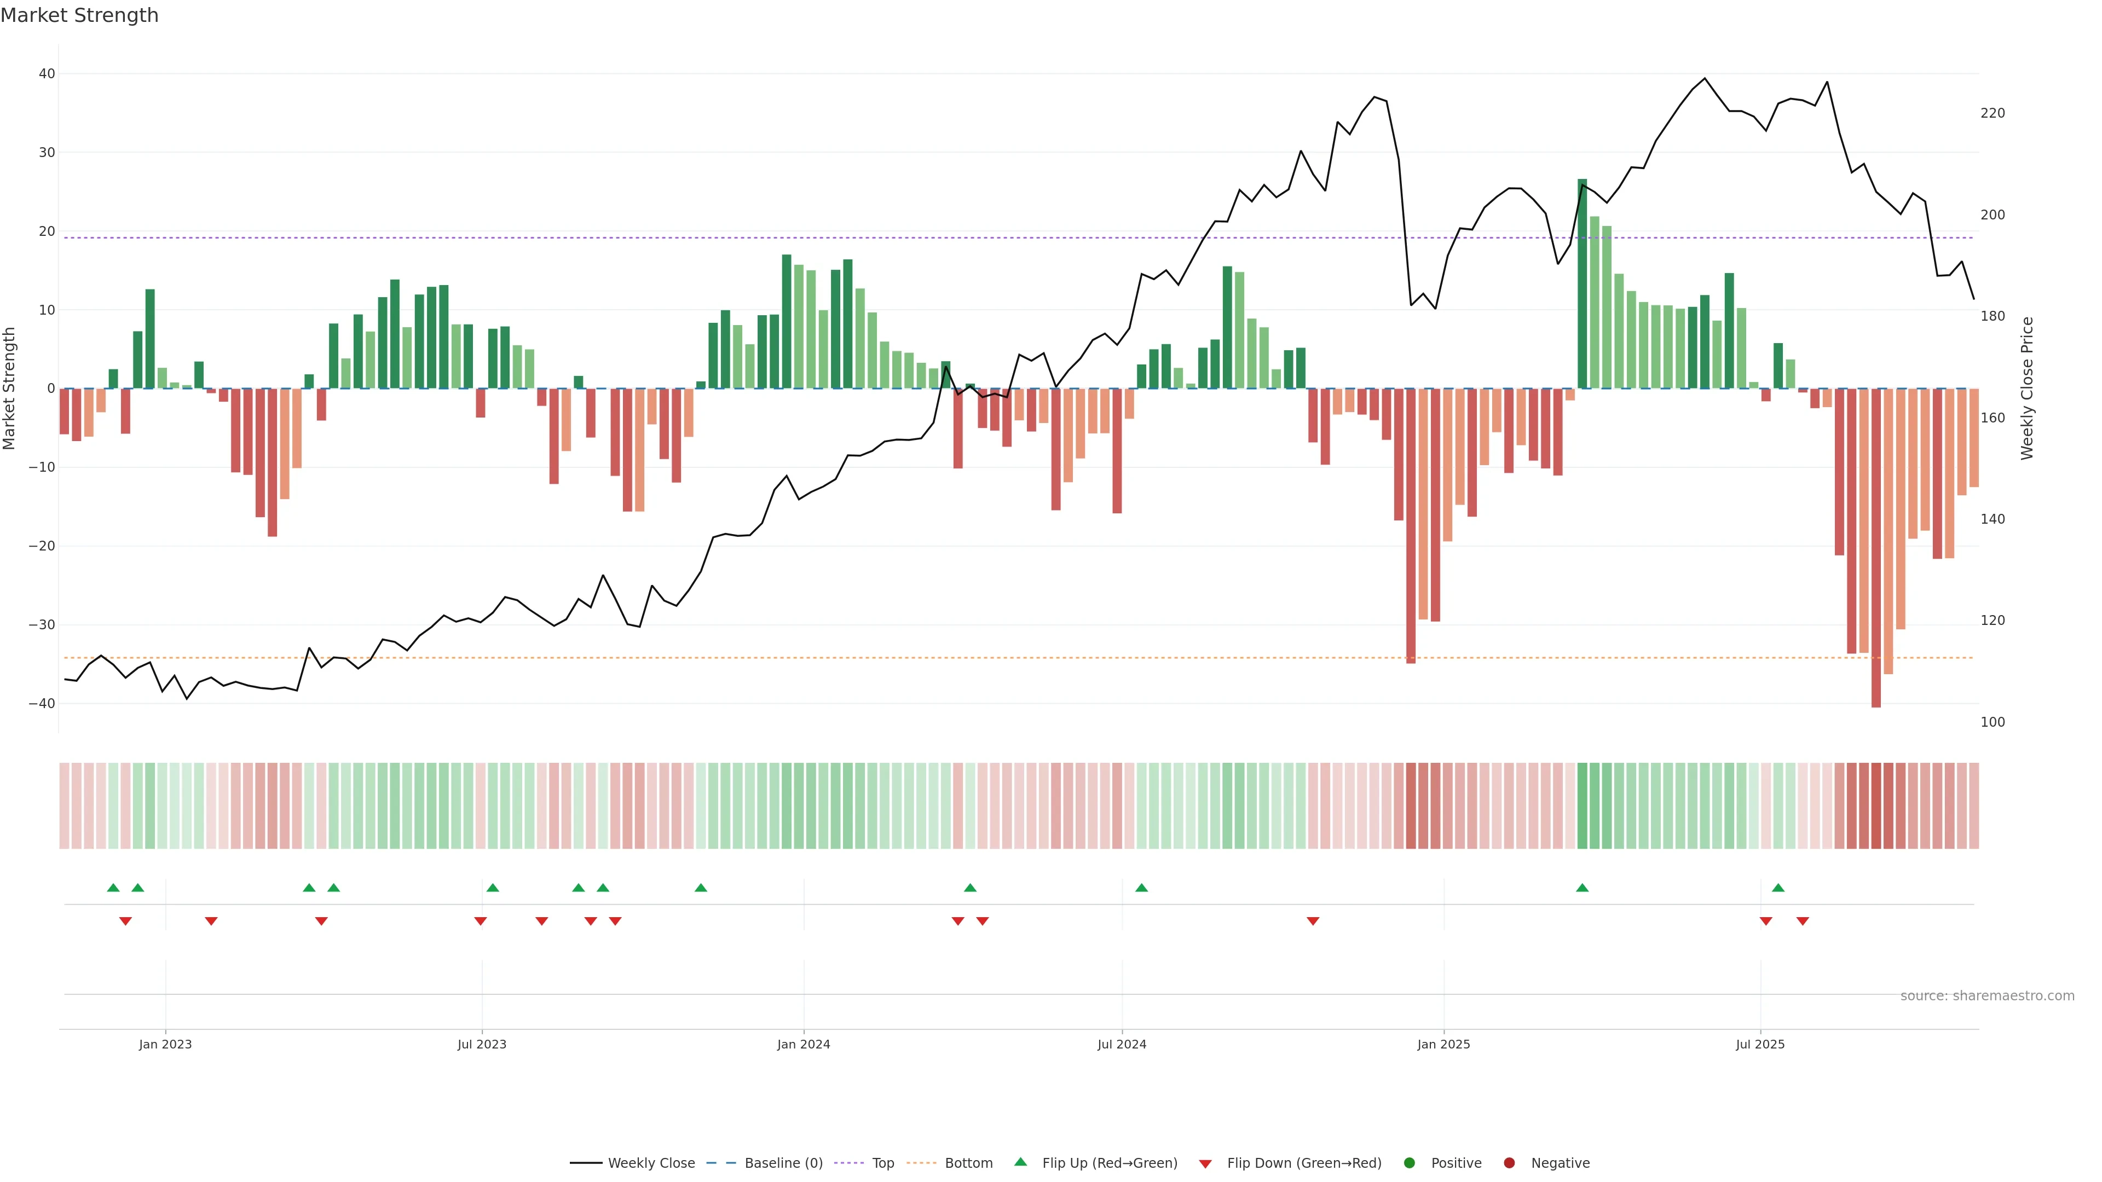Click the deepest red bar near minus 40

1876,547
